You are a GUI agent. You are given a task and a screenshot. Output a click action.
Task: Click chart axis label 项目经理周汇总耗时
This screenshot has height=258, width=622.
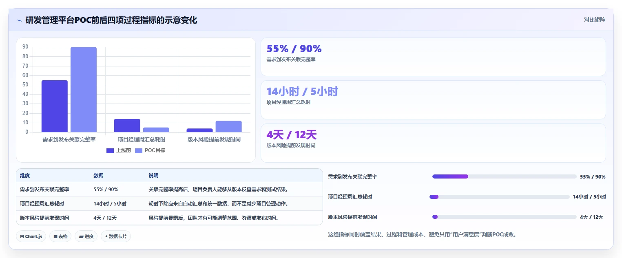coord(142,139)
